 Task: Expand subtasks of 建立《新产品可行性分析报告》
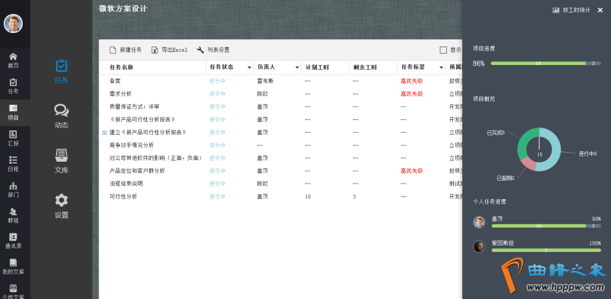tap(104, 132)
